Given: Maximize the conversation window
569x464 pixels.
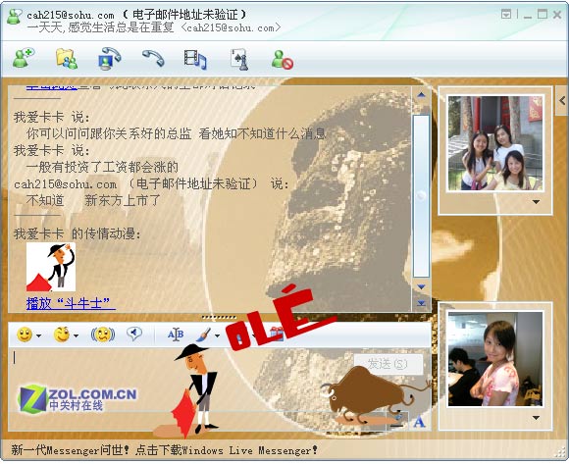Looking at the screenshot, I should [543, 14].
